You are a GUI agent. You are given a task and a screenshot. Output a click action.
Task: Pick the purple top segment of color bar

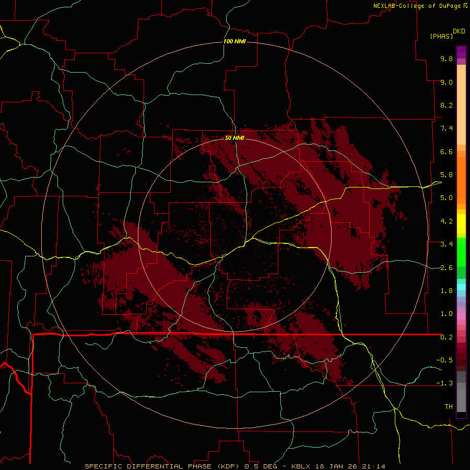(461, 52)
